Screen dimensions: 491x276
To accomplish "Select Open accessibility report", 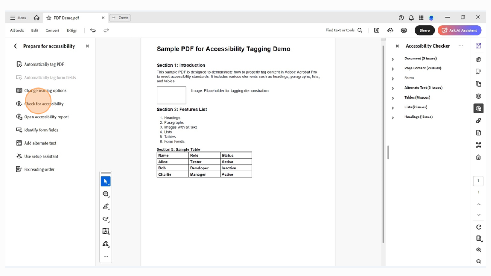I will (x=43, y=117).
